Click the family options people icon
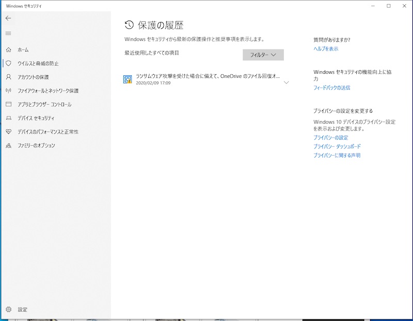This screenshot has width=413, height=321. pyautogui.click(x=8, y=145)
